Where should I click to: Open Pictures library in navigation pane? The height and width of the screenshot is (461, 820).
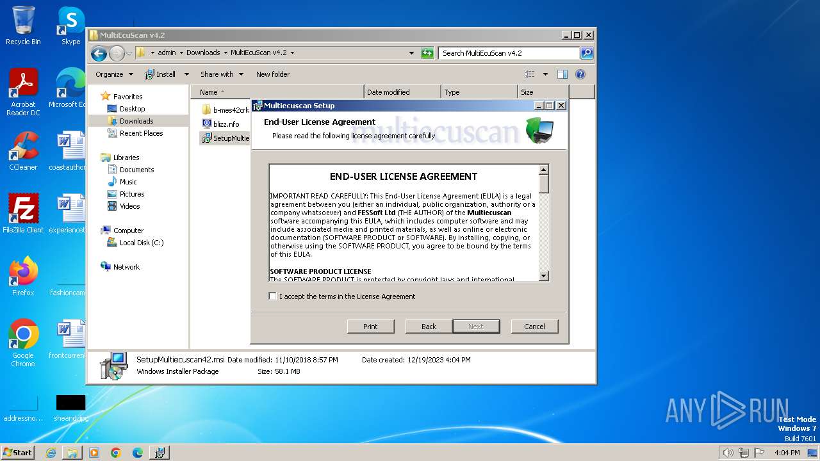coord(132,194)
